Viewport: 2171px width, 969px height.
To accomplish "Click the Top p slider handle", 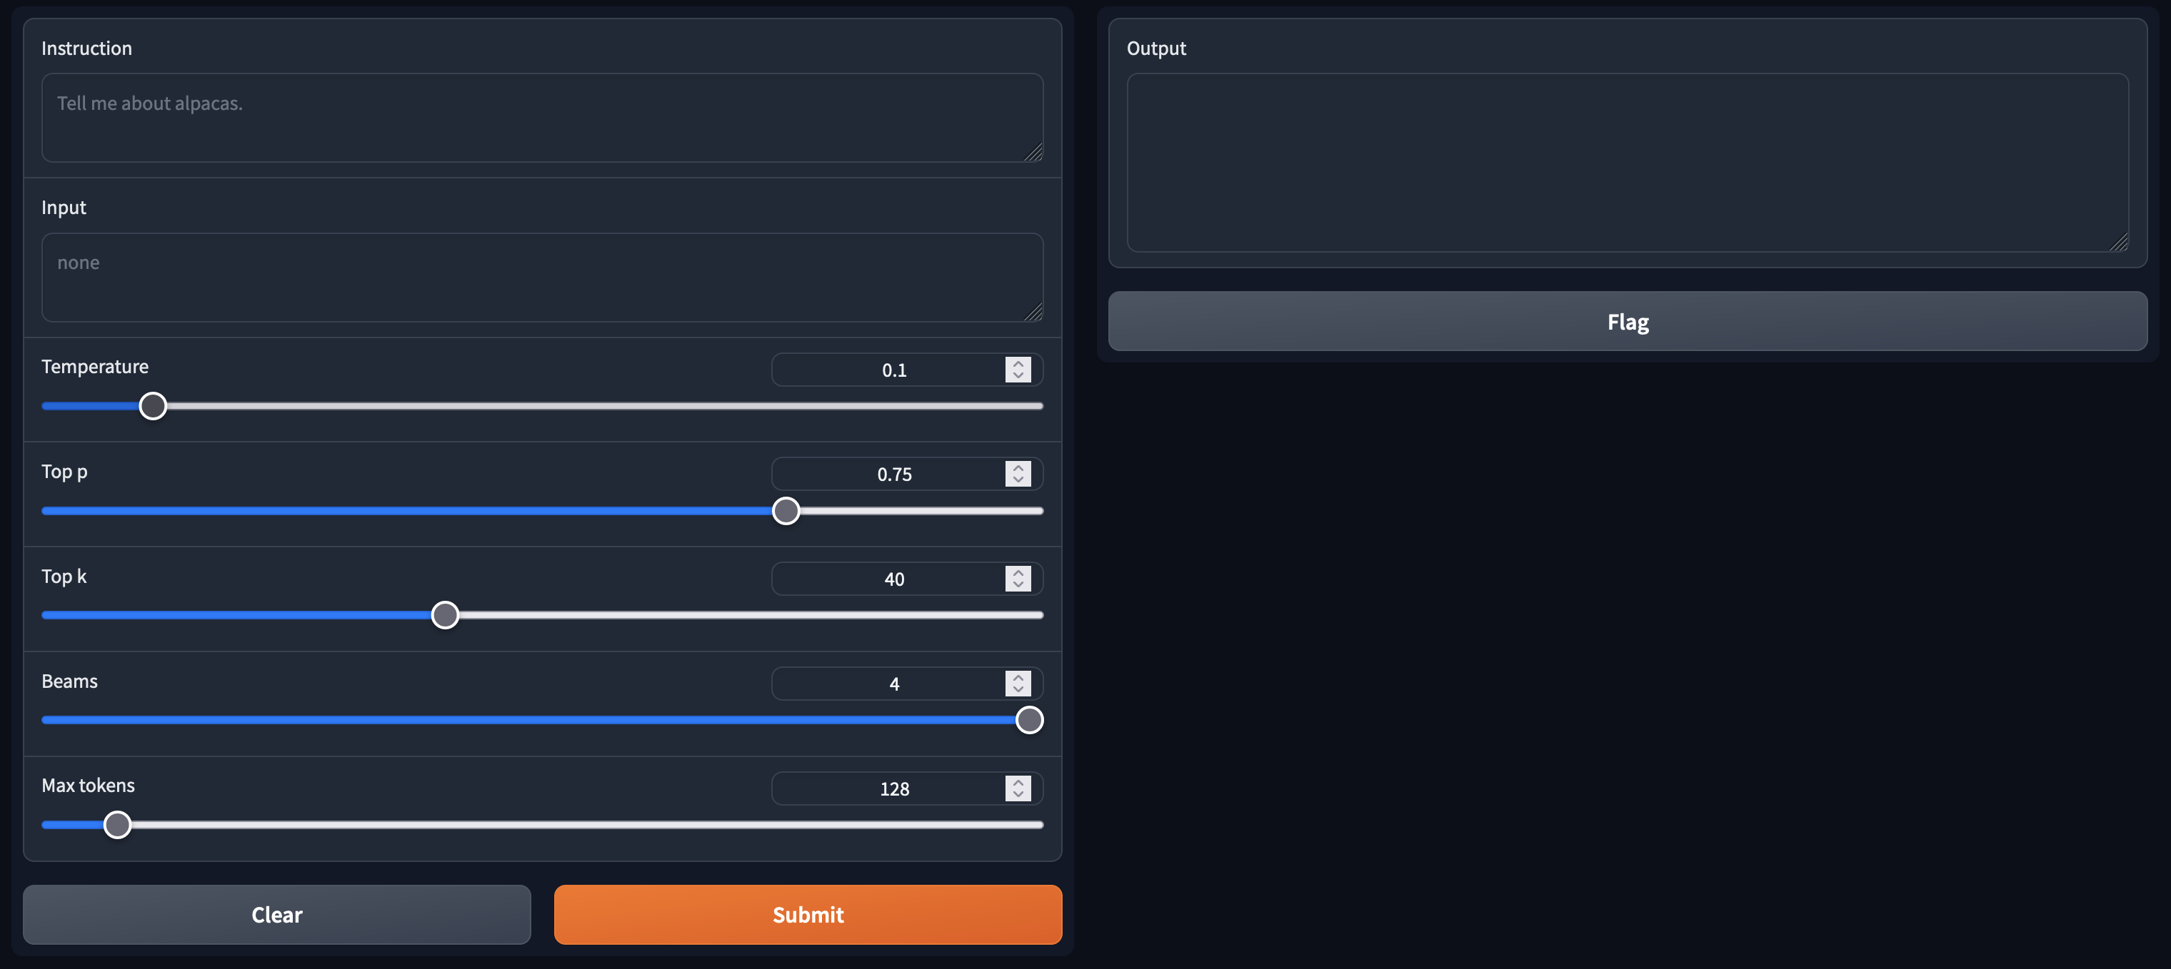I will (786, 511).
